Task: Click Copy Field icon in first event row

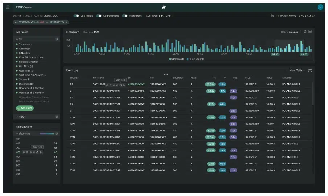Action: tap(120, 85)
